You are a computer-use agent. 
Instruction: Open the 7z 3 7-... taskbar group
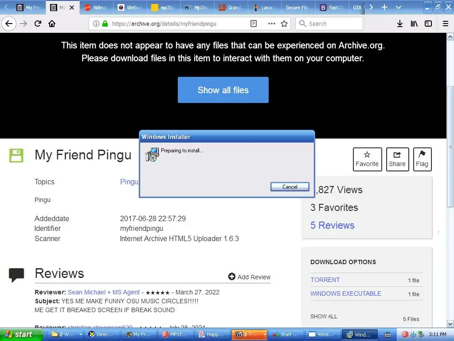click(x=250, y=334)
